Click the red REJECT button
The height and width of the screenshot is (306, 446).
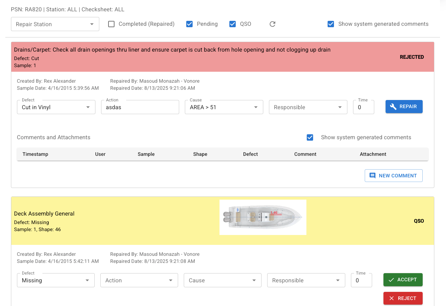(x=403, y=298)
